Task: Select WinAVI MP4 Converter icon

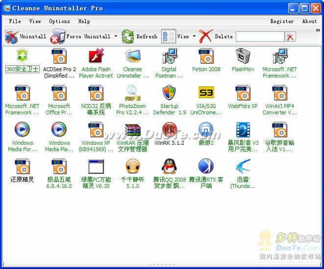Action: click(279, 93)
